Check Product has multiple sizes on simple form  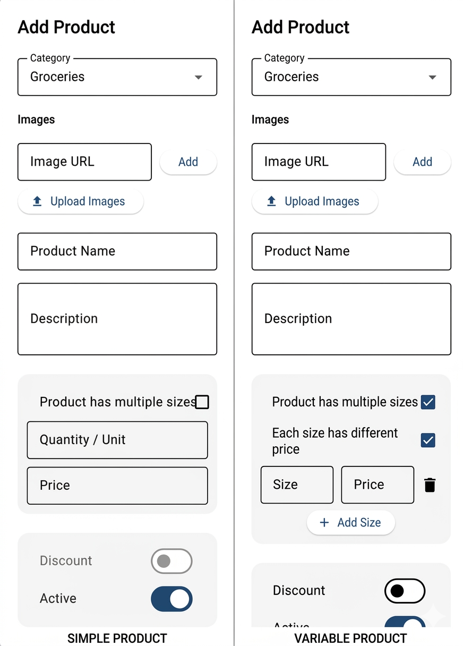(202, 402)
